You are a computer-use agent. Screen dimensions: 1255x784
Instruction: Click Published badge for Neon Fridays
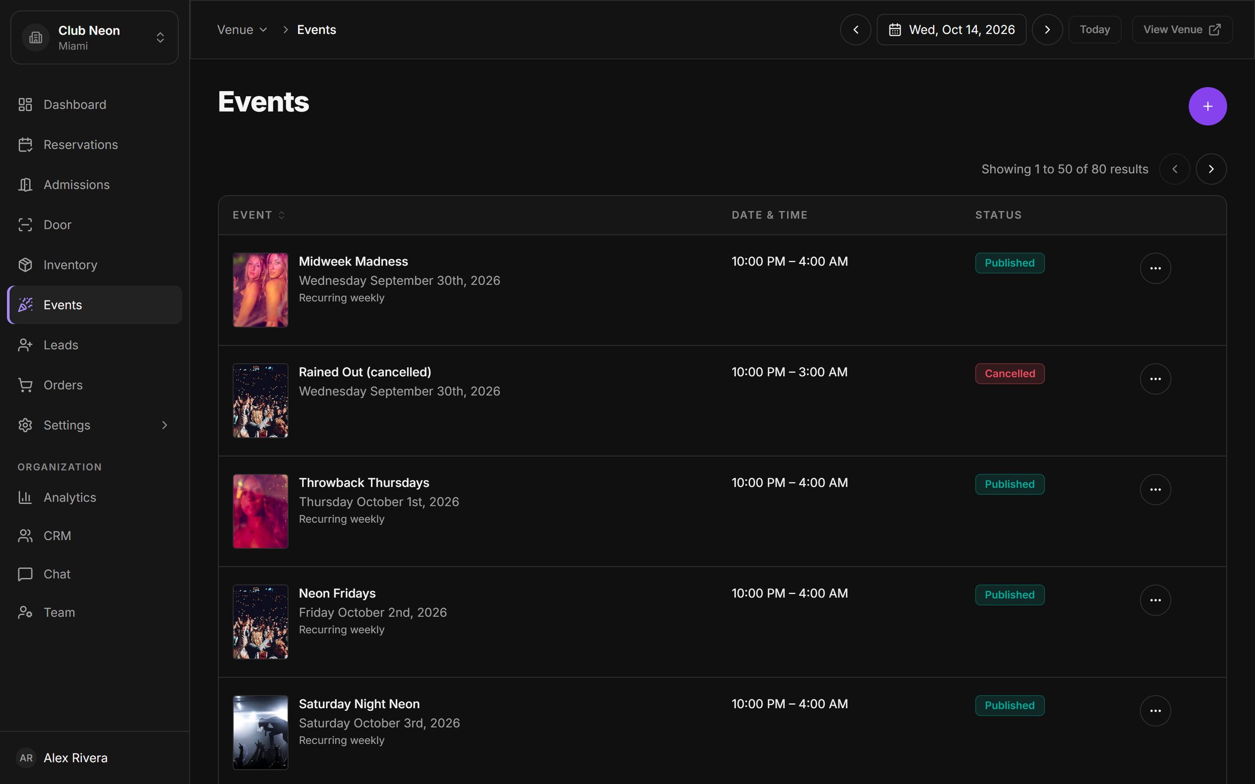coord(1010,595)
